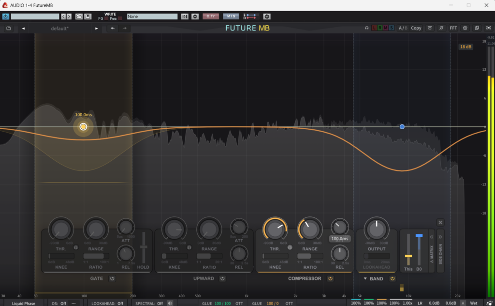495x306 pixels.
Task: Click the FFT analyzer button
Action: coord(453,28)
